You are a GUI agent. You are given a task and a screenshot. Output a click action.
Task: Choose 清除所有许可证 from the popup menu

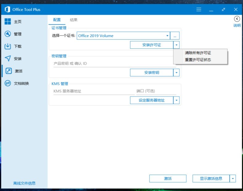coord(198,53)
